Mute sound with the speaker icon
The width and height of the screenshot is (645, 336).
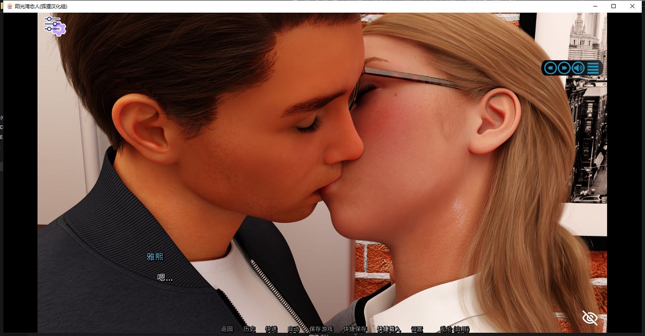578,68
